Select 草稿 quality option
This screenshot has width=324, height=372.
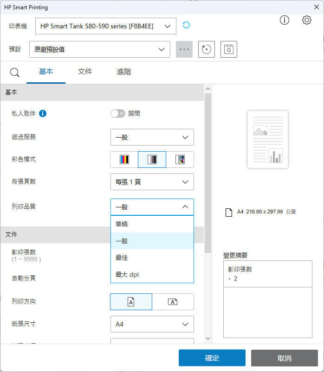152,224
